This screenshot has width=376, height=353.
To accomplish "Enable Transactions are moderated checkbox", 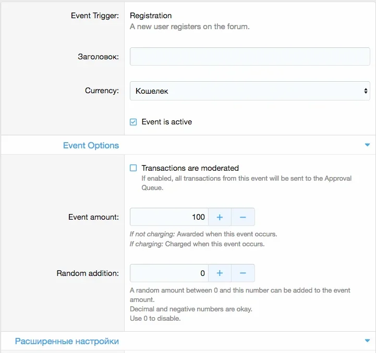I will point(134,168).
